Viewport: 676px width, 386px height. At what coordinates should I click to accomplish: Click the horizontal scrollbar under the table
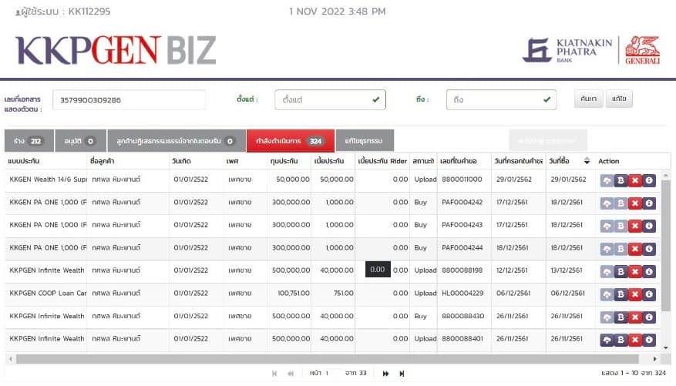pyautogui.click(x=331, y=358)
